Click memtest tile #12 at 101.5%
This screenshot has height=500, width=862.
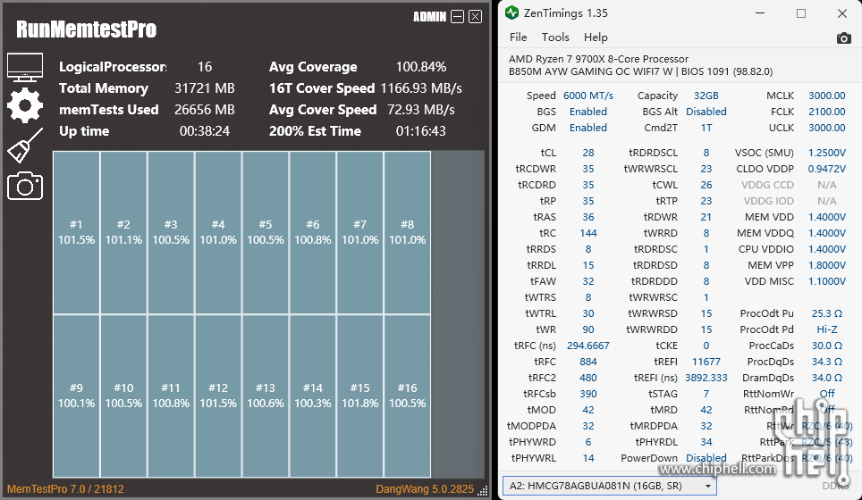[x=217, y=396]
